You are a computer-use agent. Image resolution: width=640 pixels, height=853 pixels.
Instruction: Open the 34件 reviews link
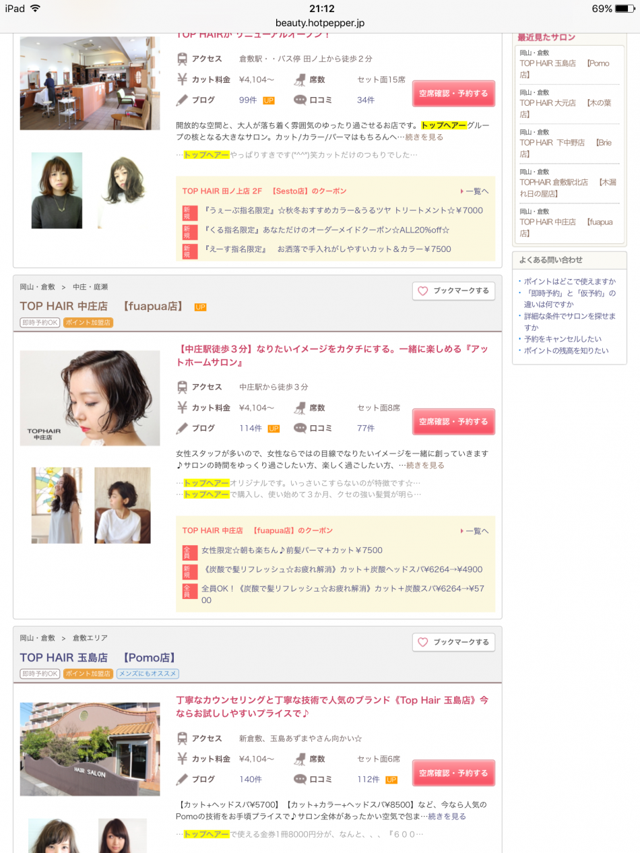tap(366, 100)
